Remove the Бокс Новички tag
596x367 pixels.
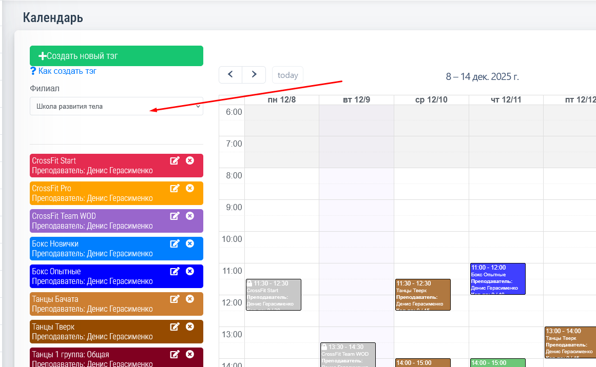[190, 244]
